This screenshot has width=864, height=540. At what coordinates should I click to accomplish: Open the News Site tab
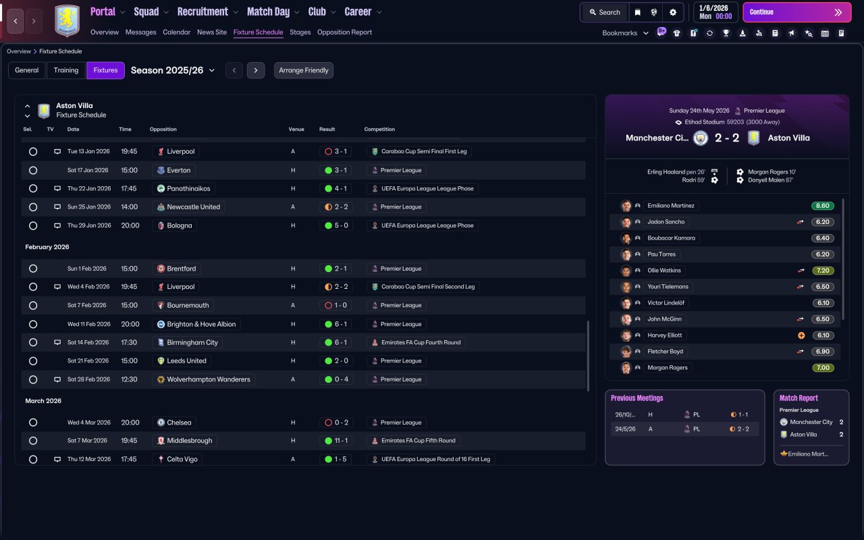coord(212,32)
